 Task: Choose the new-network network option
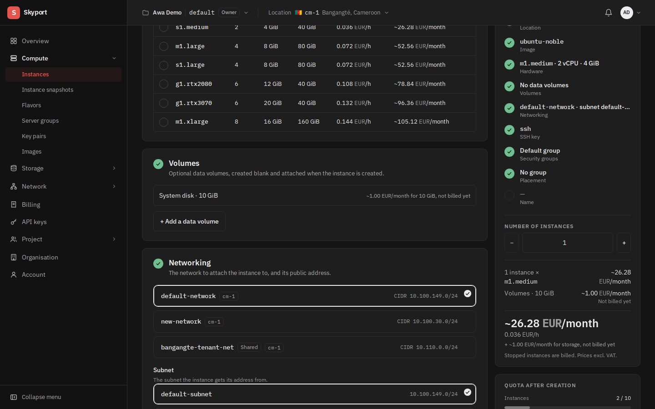pyautogui.click(x=315, y=322)
